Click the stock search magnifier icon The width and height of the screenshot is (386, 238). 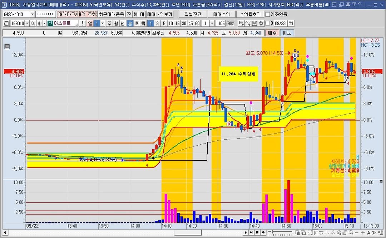tap(33, 23)
